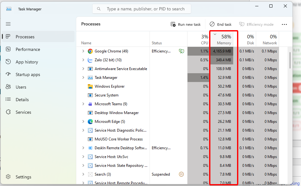Sort by the Name column header

pyautogui.click(x=113, y=39)
